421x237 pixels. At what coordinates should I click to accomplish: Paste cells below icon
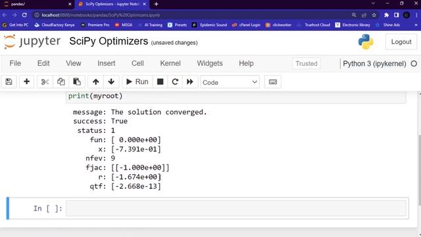[x=77, y=82]
